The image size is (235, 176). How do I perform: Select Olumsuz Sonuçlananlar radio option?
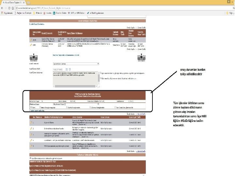[x=90, y=107]
